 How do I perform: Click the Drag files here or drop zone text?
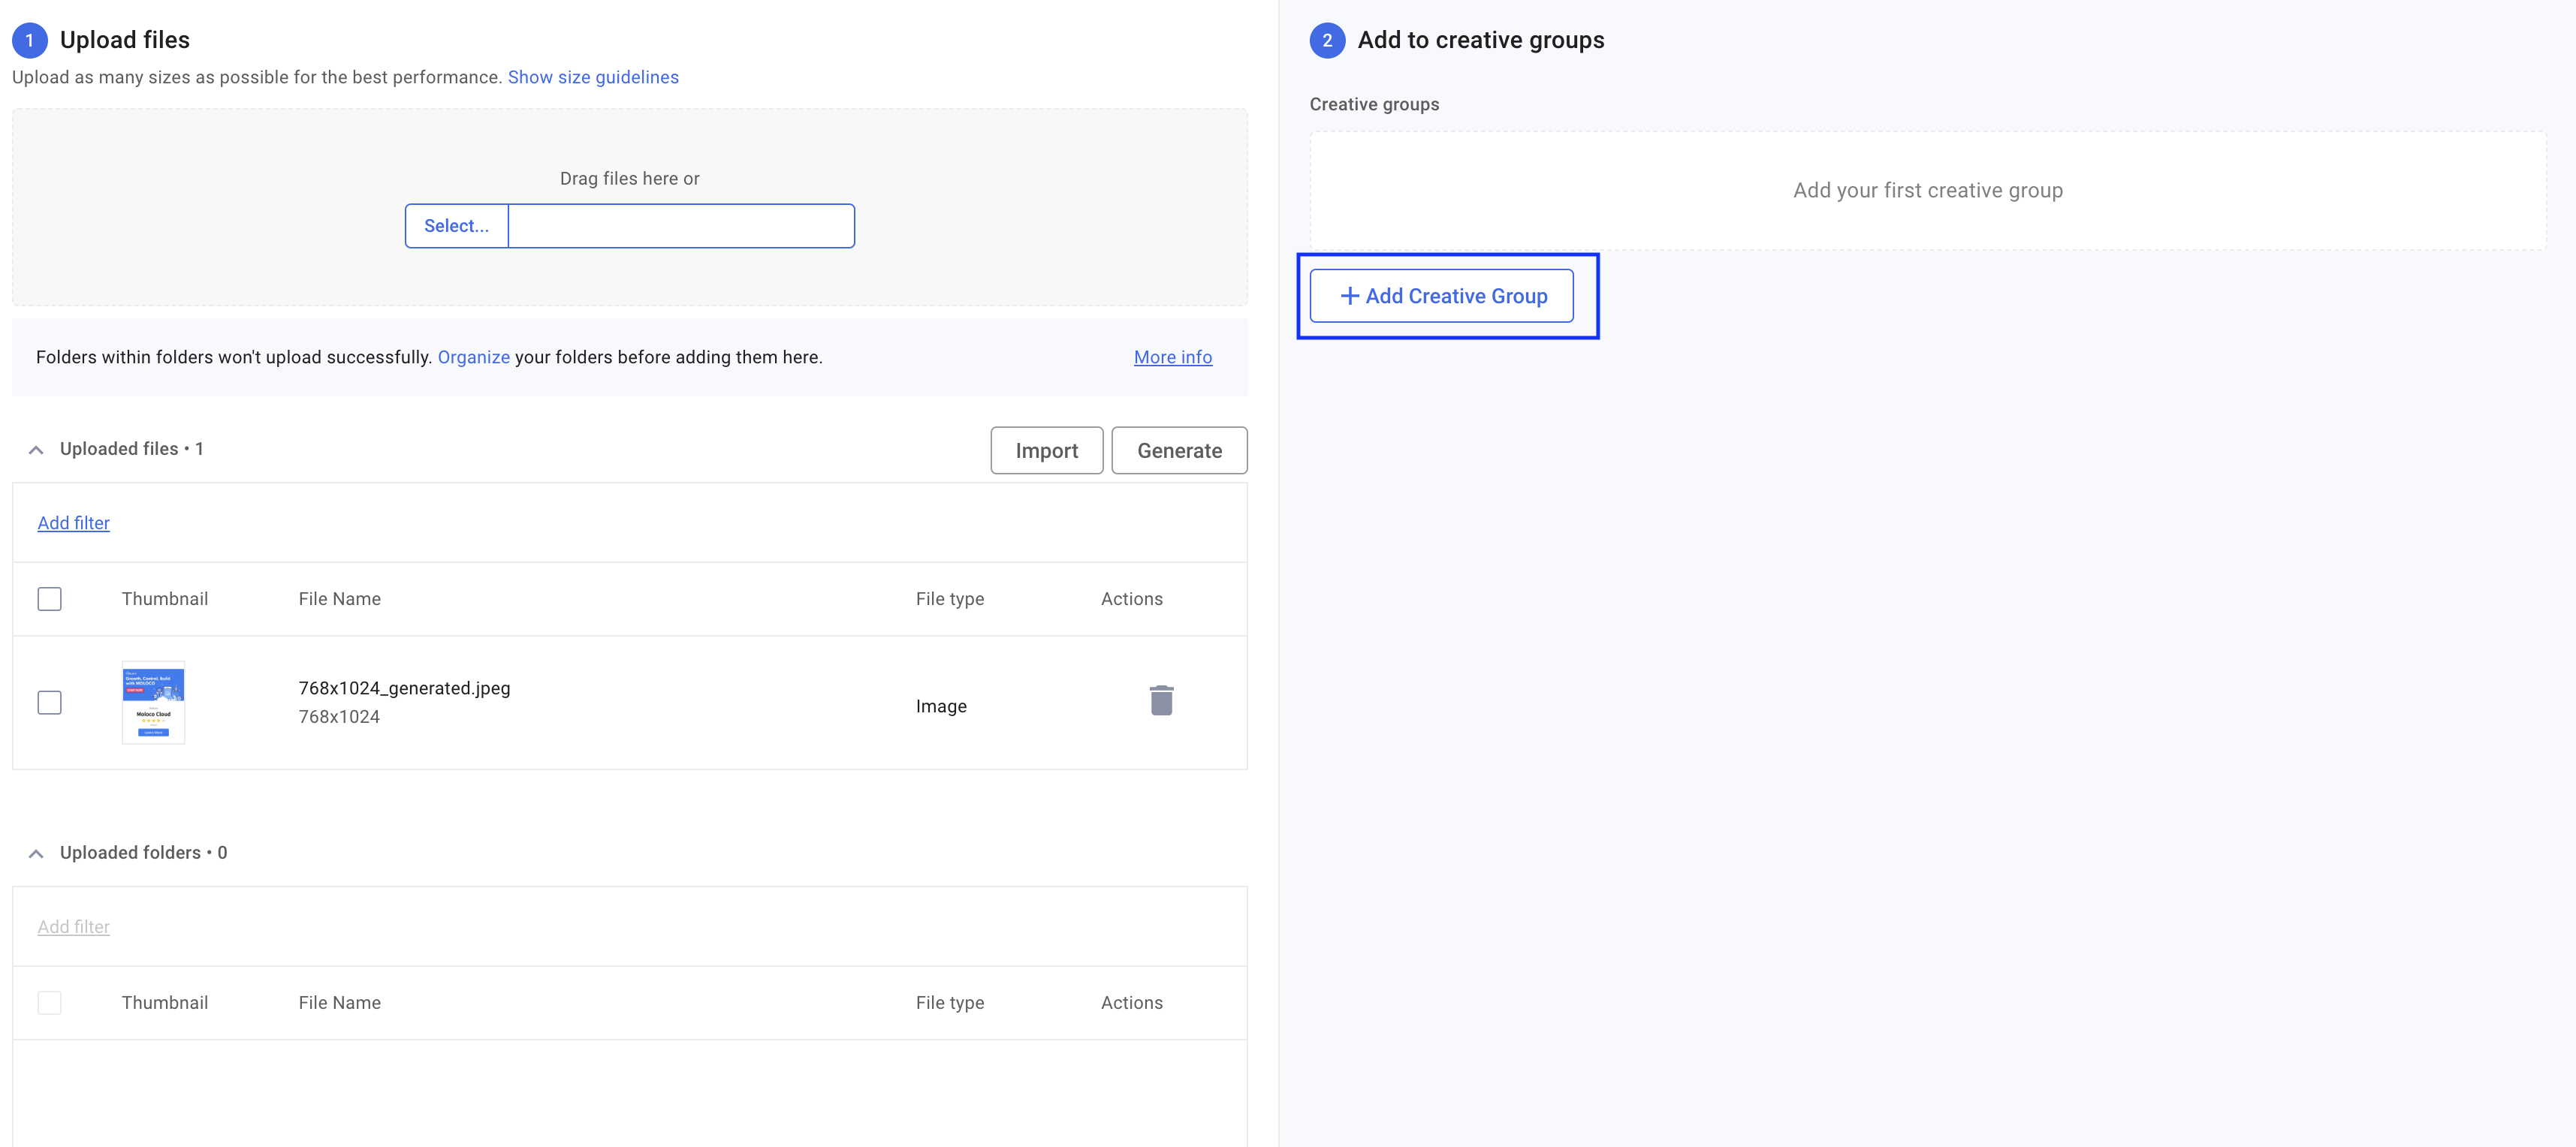click(x=629, y=178)
